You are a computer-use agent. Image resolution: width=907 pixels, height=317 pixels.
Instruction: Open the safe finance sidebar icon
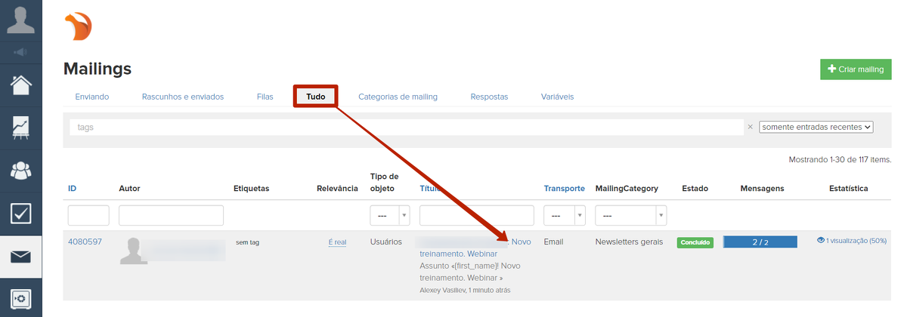point(21,299)
